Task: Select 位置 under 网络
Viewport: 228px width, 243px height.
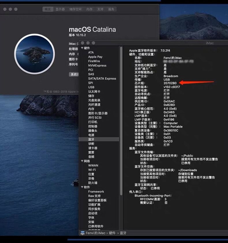Action: pyautogui.click(x=91, y=174)
